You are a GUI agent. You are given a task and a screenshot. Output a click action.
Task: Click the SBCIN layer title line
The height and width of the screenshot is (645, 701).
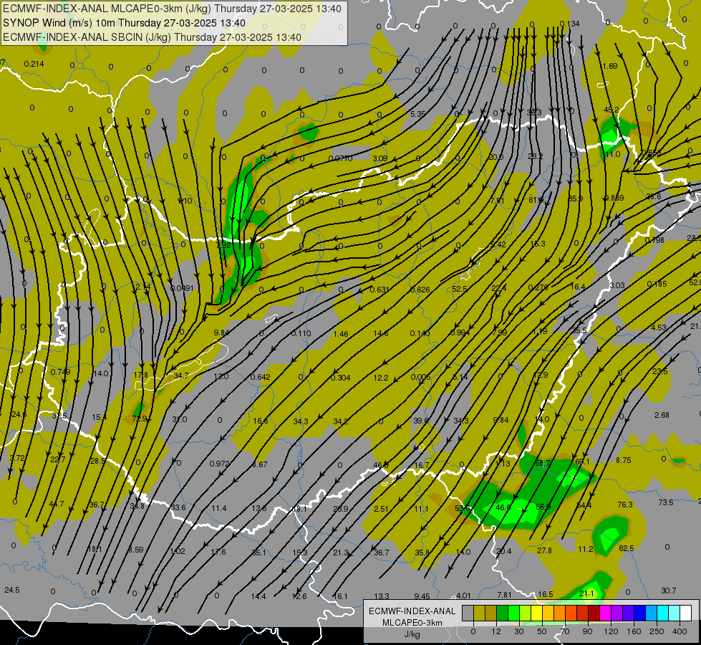[x=152, y=37]
